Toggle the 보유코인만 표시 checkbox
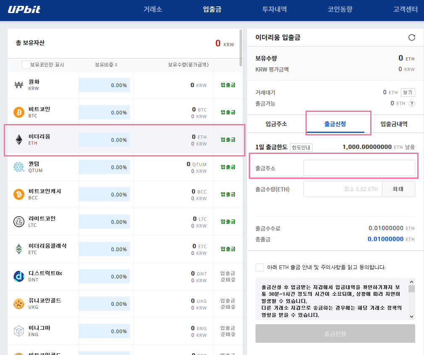This screenshot has height=355, width=424. point(26,65)
